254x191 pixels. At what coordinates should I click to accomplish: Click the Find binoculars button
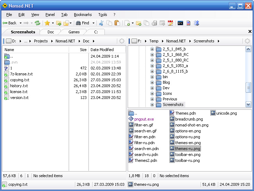82,23
